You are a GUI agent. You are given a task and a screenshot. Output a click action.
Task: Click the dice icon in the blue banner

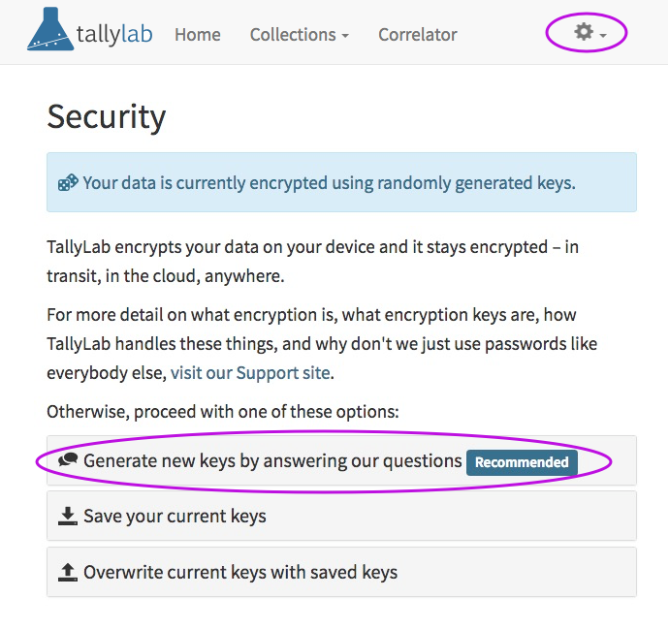68,182
